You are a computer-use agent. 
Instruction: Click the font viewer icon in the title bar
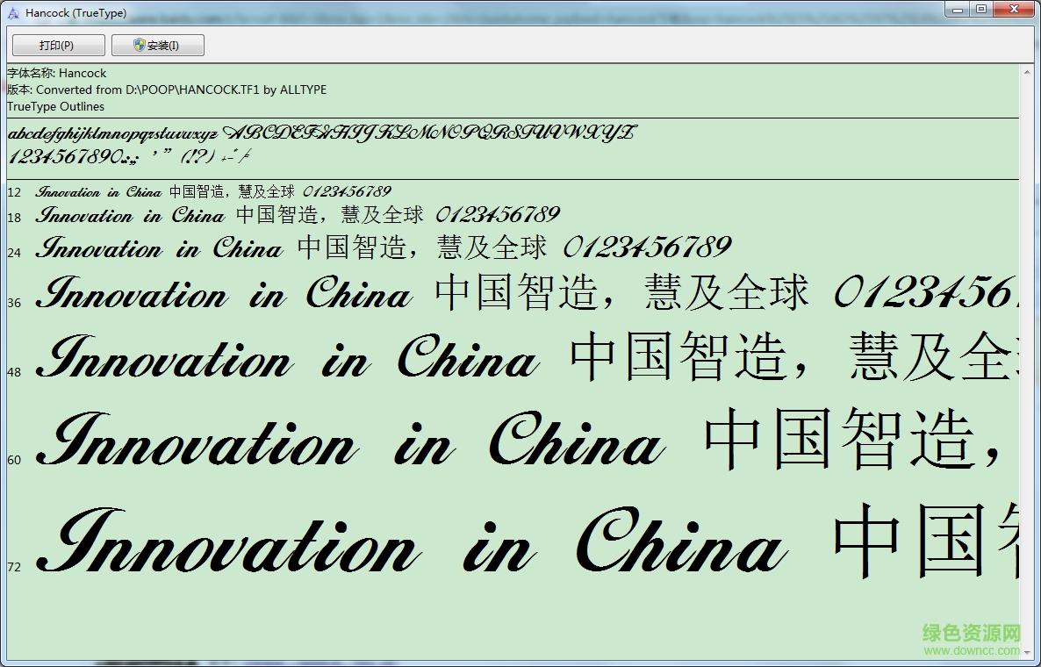coord(12,11)
